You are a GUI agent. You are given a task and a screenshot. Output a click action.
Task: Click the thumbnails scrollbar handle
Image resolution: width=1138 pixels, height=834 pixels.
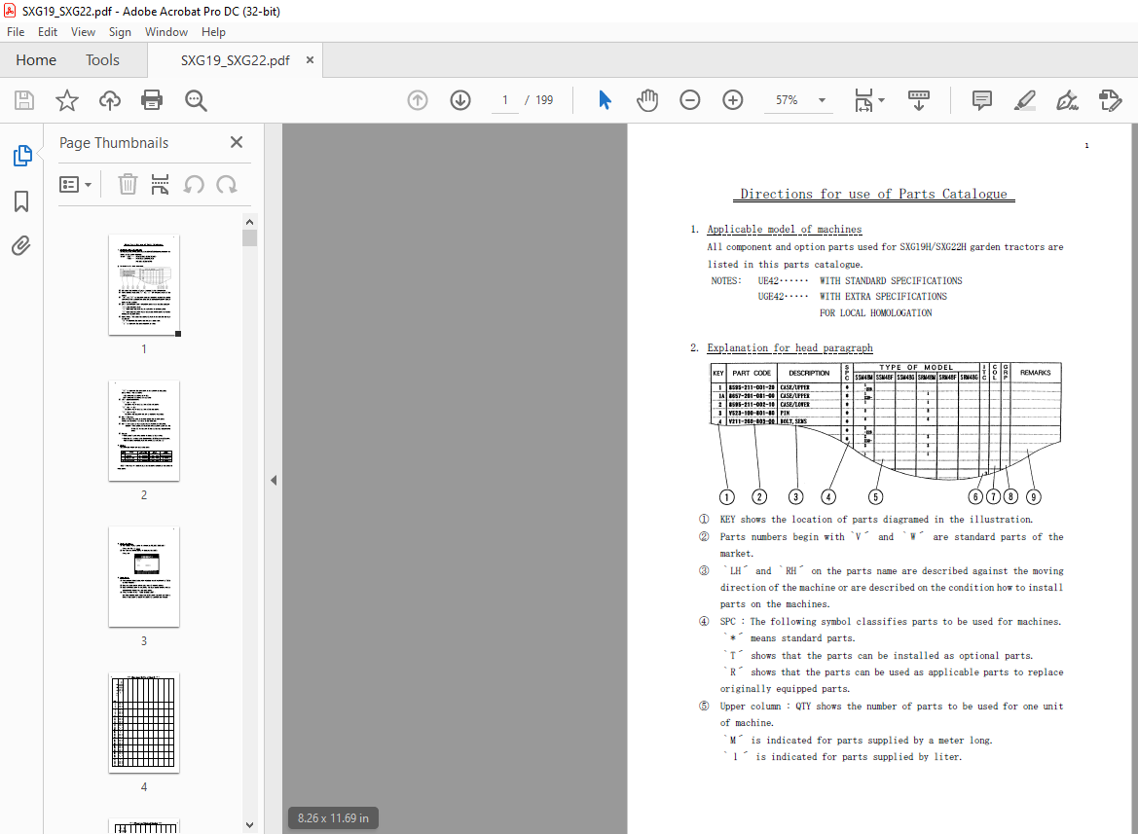[249, 237]
